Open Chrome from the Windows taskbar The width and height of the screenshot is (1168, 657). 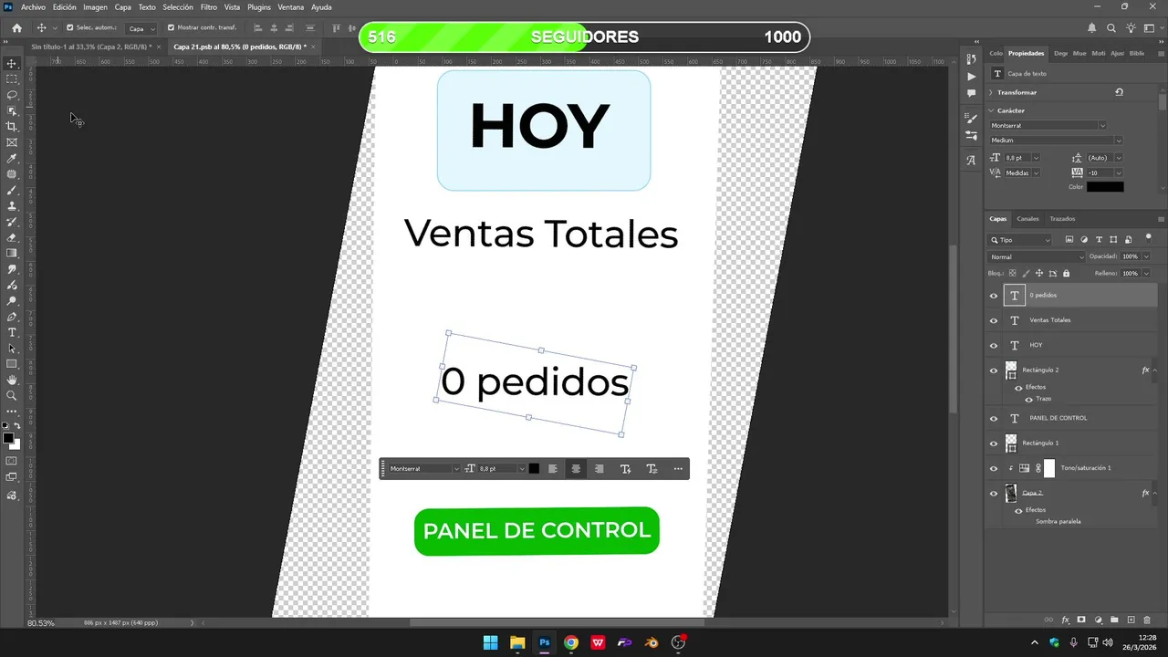coord(571,642)
